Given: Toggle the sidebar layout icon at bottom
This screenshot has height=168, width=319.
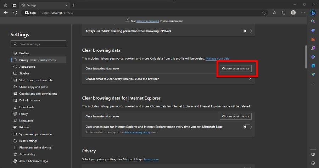Looking at the screenshot, I should (313, 155).
